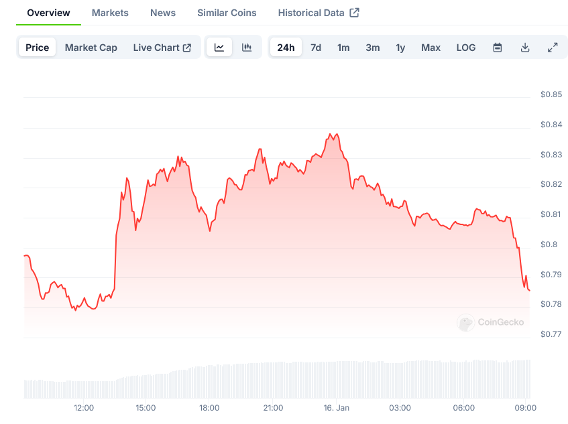
Task: Open the Similar Coins tab
Action: [227, 13]
